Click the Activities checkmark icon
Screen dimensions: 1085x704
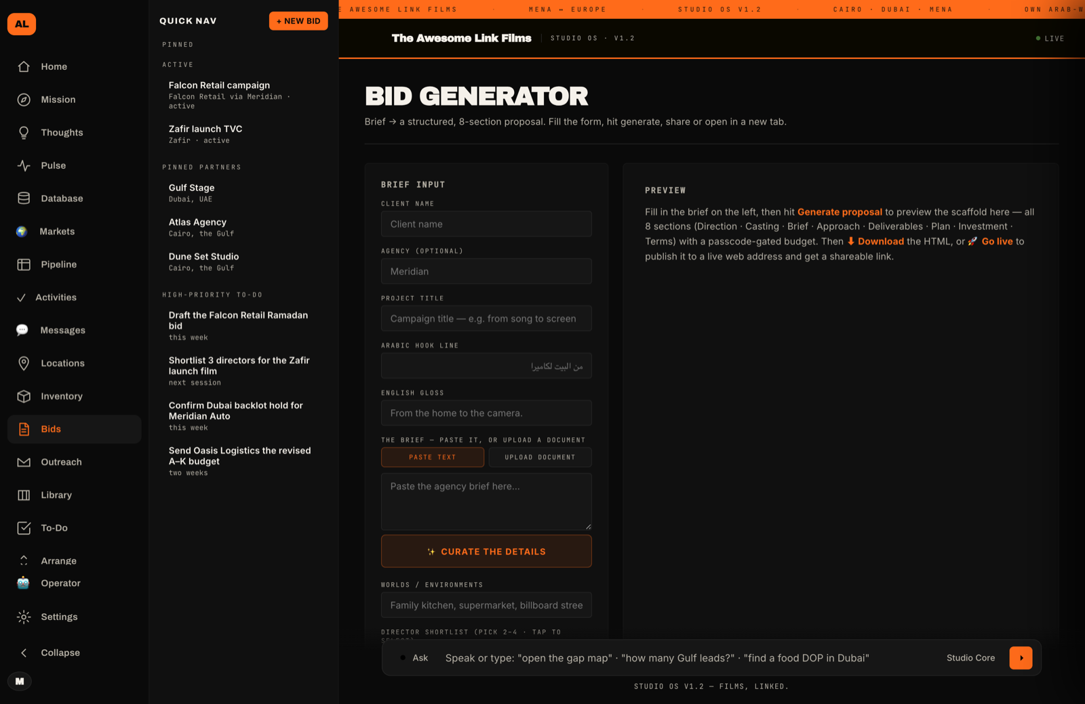pyautogui.click(x=21, y=297)
